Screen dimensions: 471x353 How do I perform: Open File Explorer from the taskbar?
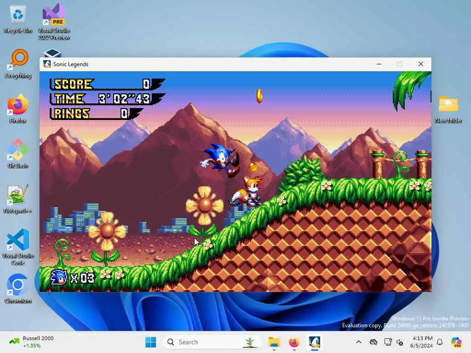point(274,342)
